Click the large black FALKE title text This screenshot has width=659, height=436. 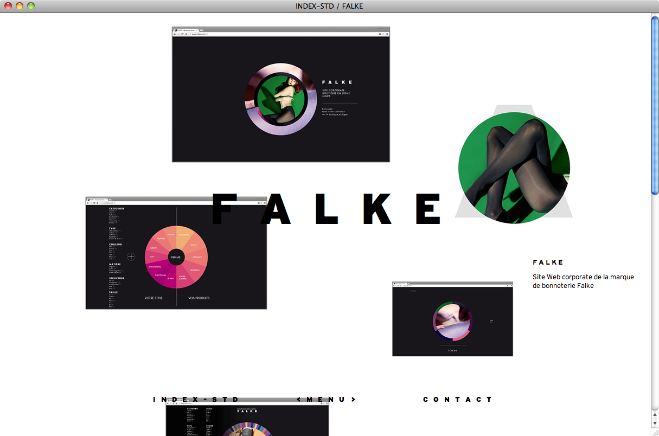click(x=328, y=209)
